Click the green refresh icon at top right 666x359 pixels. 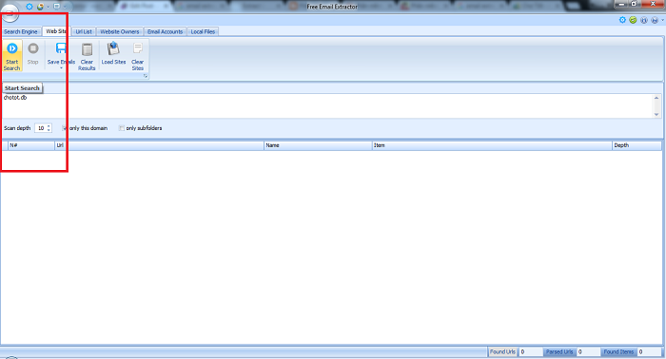point(633,20)
